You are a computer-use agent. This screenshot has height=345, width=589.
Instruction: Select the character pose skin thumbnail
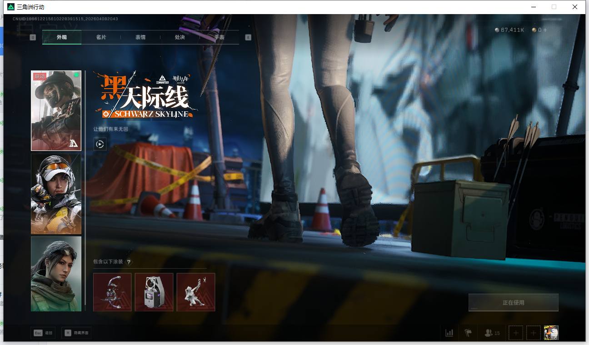[196, 292]
